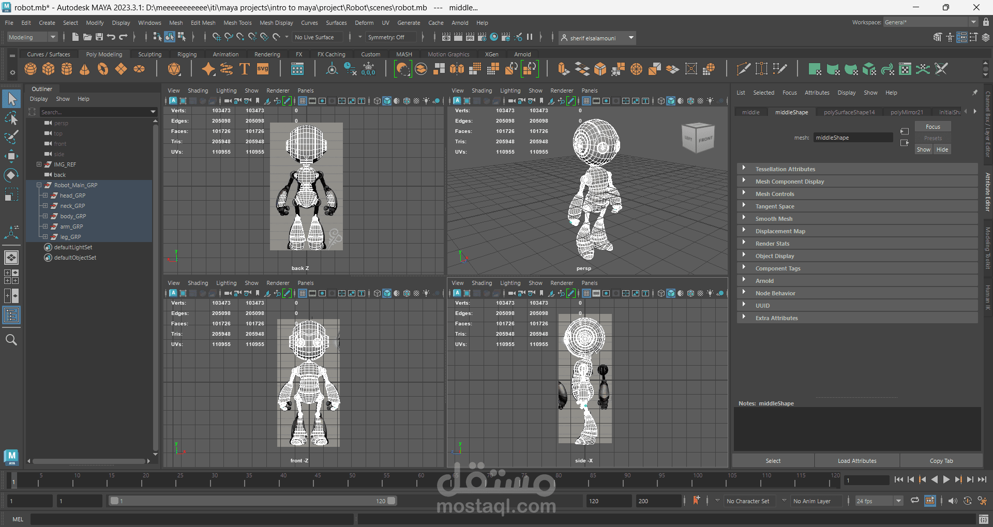Click the Load Attributes button

coord(857,461)
